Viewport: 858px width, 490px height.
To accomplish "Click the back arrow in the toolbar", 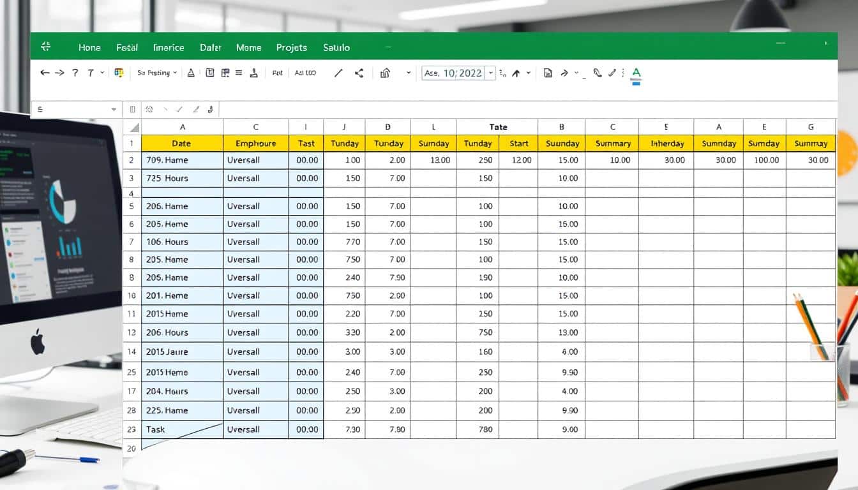I will [x=45, y=73].
